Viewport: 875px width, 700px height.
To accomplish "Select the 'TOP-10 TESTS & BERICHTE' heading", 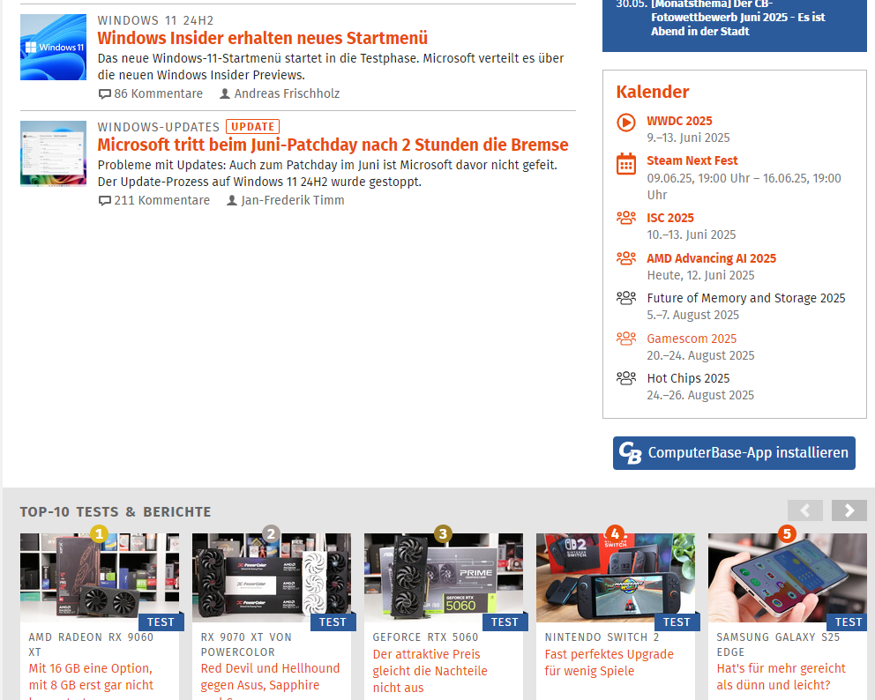I will [116, 511].
